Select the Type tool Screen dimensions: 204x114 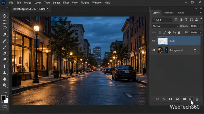coord(5,66)
